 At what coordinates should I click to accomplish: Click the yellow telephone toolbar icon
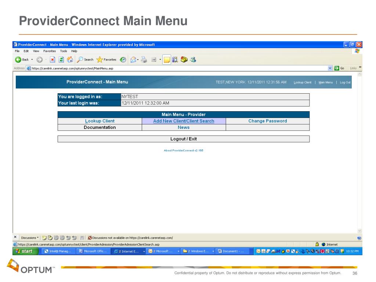click(x=184, y=59)
